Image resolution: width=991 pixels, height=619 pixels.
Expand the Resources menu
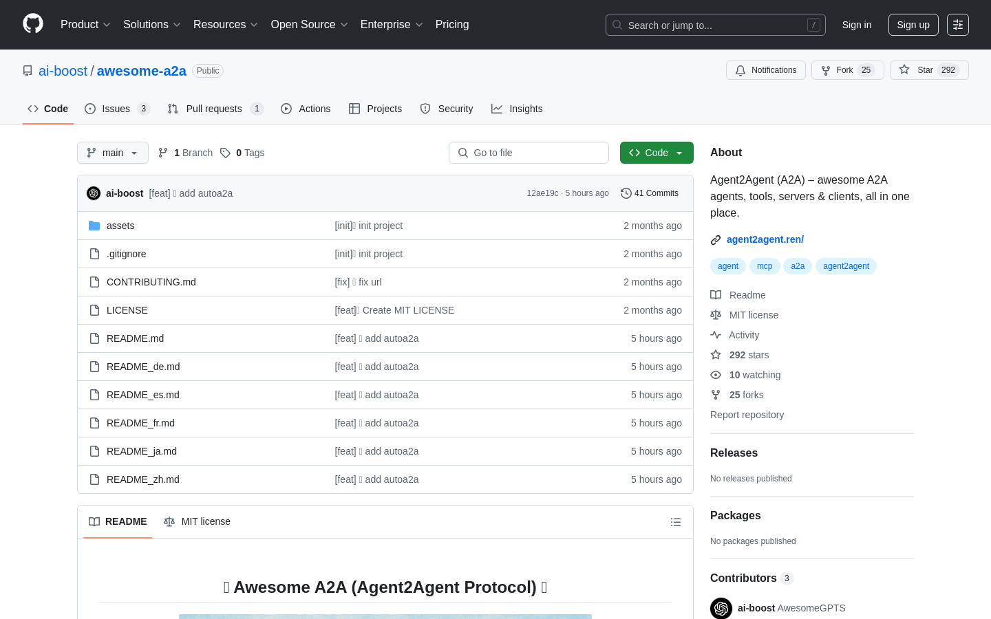point(226,25)
